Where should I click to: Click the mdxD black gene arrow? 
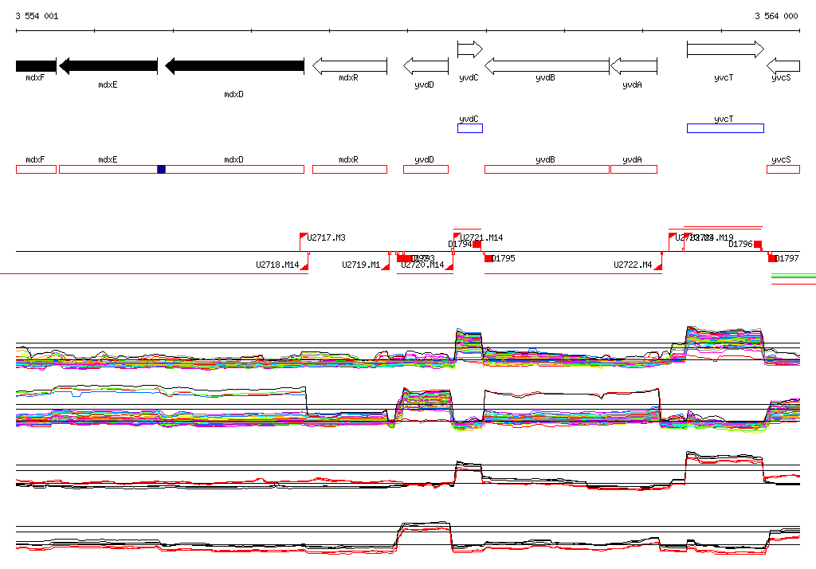pyautogui.click(x=234, y=66)
